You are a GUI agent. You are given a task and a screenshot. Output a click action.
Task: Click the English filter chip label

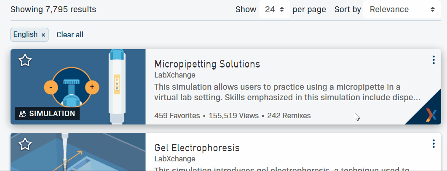pyautogui.click(x=25, y=34)
